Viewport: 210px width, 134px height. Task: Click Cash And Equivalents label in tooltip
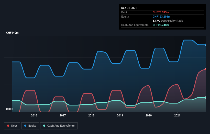[x=135, y=25]
